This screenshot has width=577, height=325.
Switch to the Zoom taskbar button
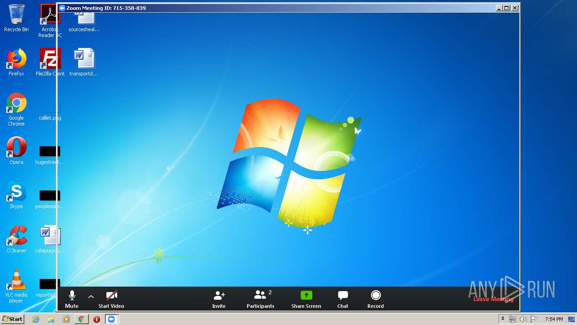click(x=111, y=319)
